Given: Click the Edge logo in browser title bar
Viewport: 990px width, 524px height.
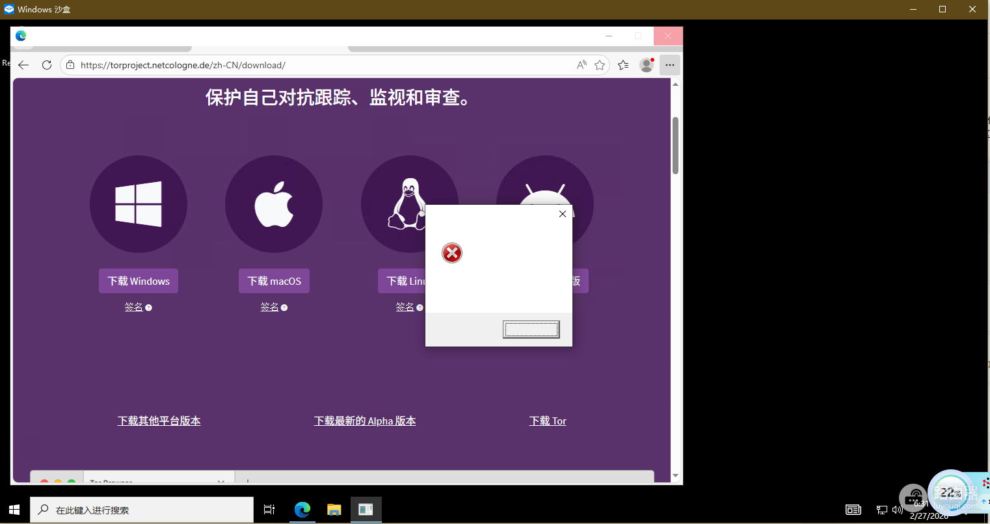Looking at the screenshot, I should pyautogui.click(x=21, y=36).
